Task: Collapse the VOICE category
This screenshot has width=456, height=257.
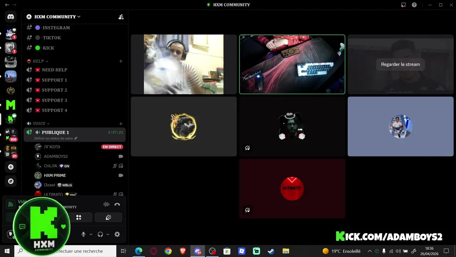Action: click(x=41, y=124)
